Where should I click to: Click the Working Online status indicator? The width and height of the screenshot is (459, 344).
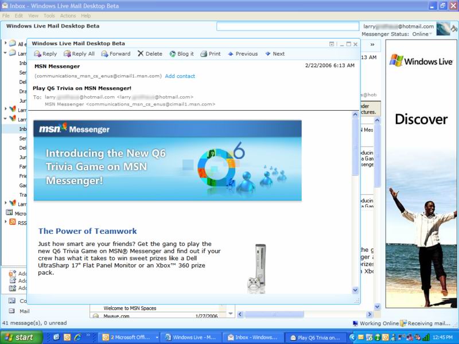click(376, 323)
